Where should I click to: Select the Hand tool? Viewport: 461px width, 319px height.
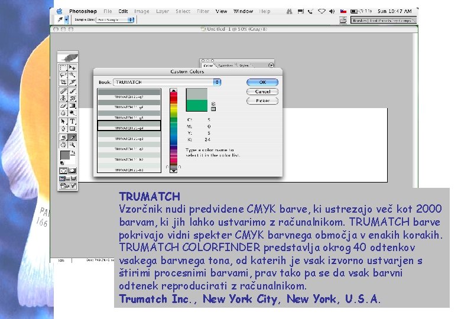(63, 145)
